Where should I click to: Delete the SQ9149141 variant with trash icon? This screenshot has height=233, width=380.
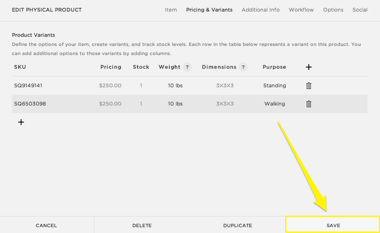point(308,86)
